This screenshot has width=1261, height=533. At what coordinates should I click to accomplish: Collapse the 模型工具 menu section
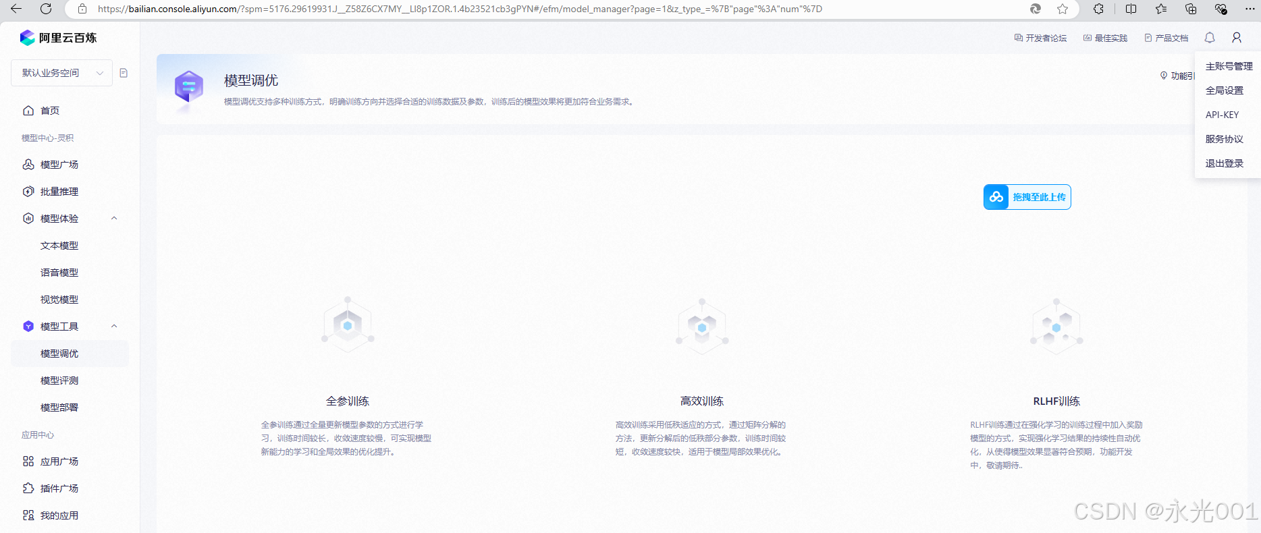[x=114, y=326]
